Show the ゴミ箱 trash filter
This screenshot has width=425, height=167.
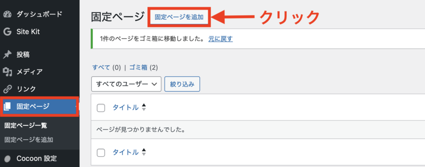[139, 67]
